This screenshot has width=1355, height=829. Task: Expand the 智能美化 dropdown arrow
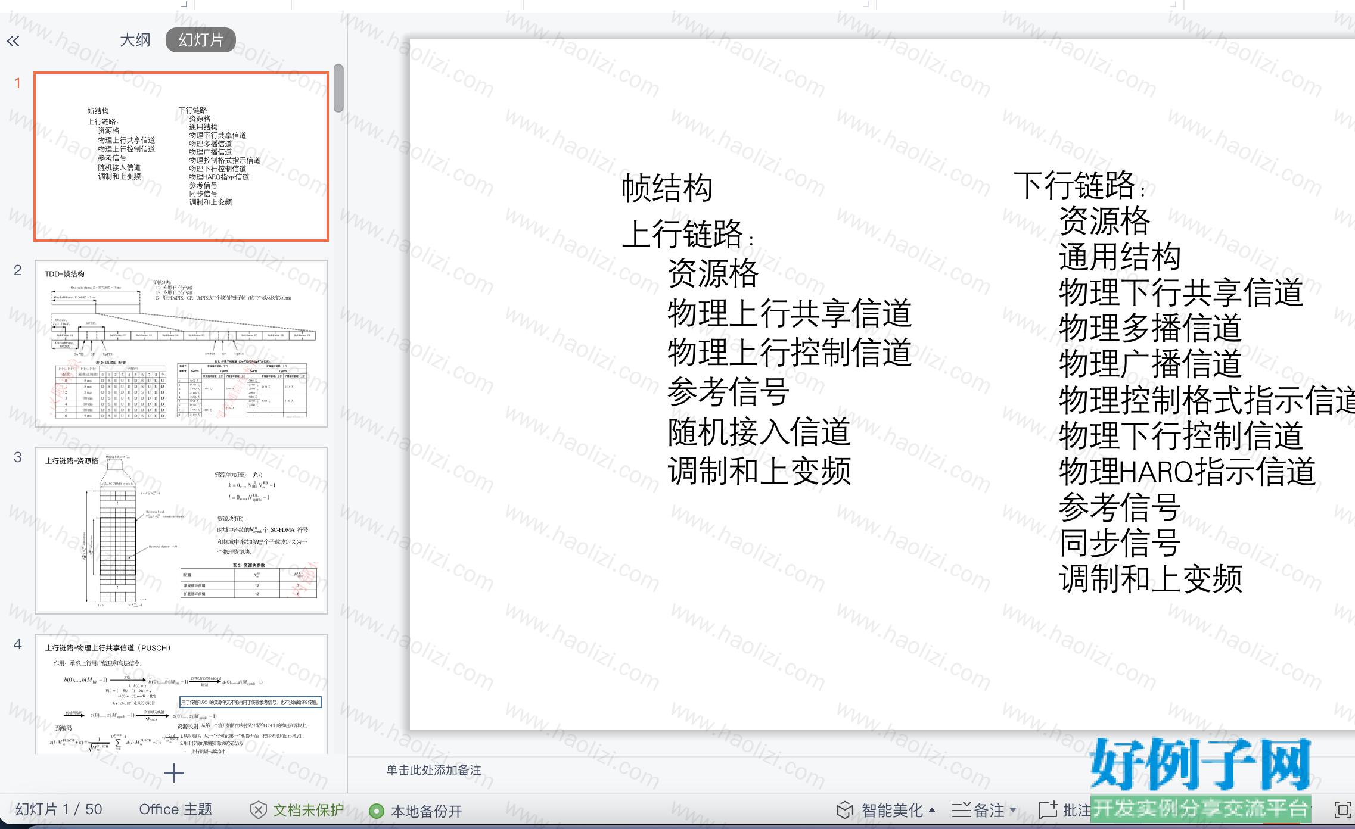[x=932, y=810]
